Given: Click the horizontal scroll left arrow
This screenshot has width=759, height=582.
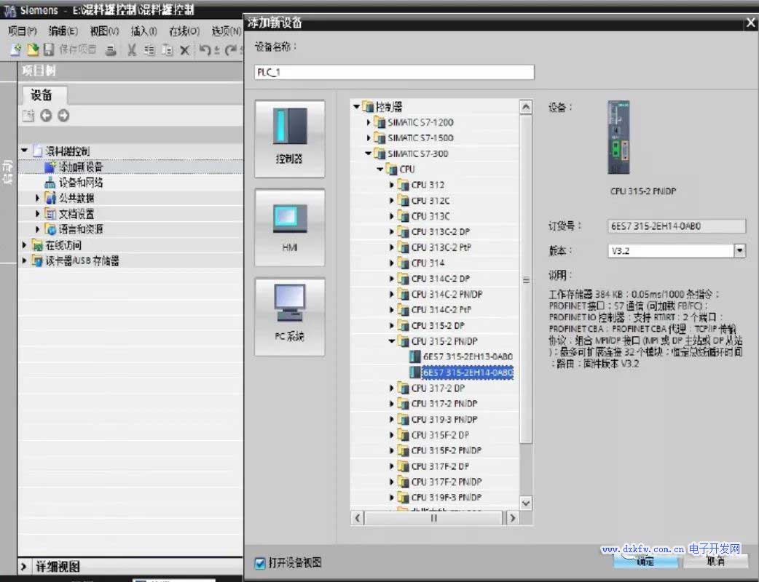Looking at the screenshot, I should click(357, 518).
